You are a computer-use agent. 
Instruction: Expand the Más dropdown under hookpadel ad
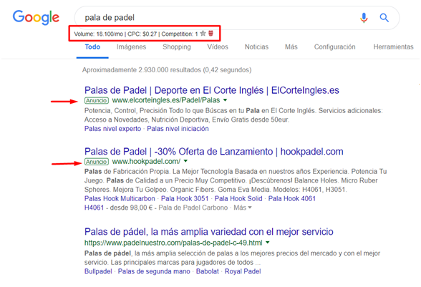tap(243, 208)
